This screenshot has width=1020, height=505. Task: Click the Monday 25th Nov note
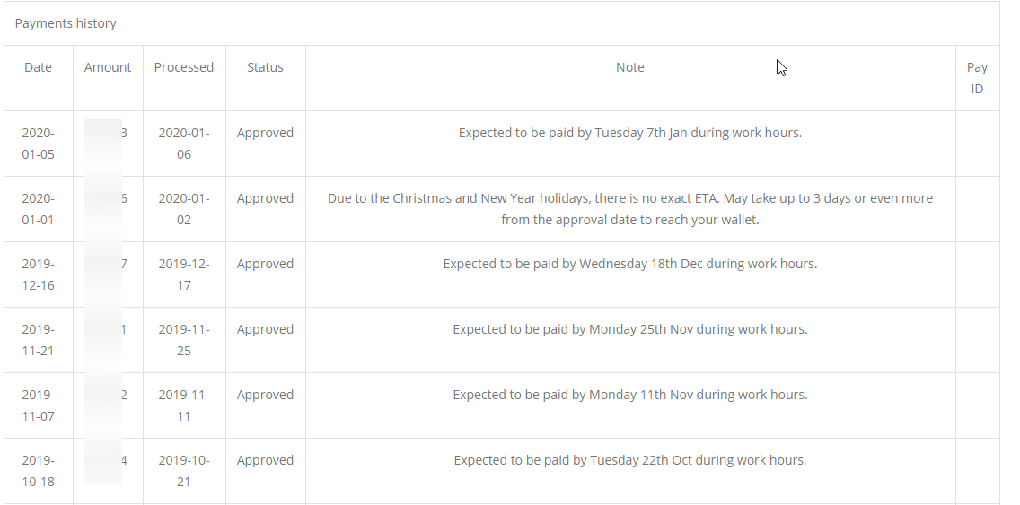point(629,329)
